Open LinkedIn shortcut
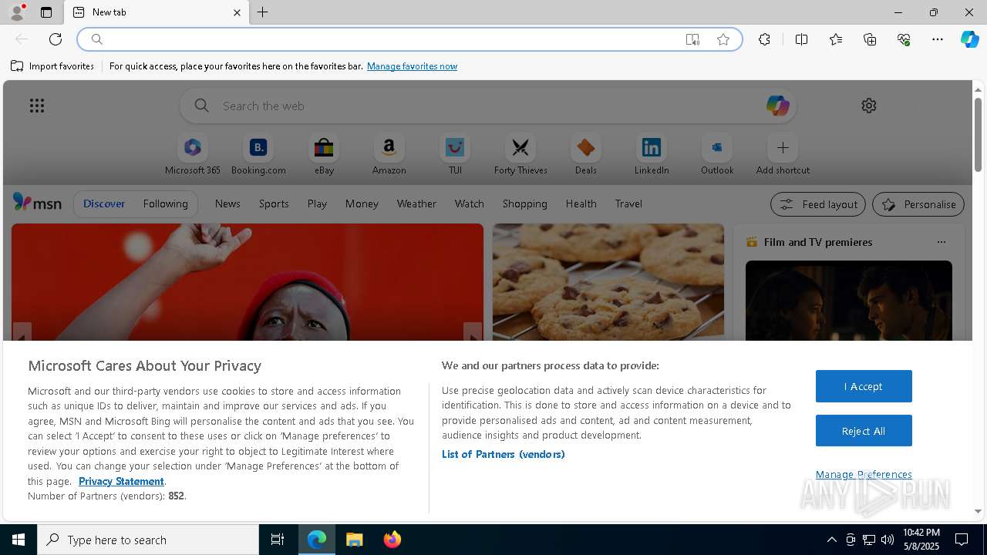Viewport: 987px width, 555px height. tap(652, 155)
